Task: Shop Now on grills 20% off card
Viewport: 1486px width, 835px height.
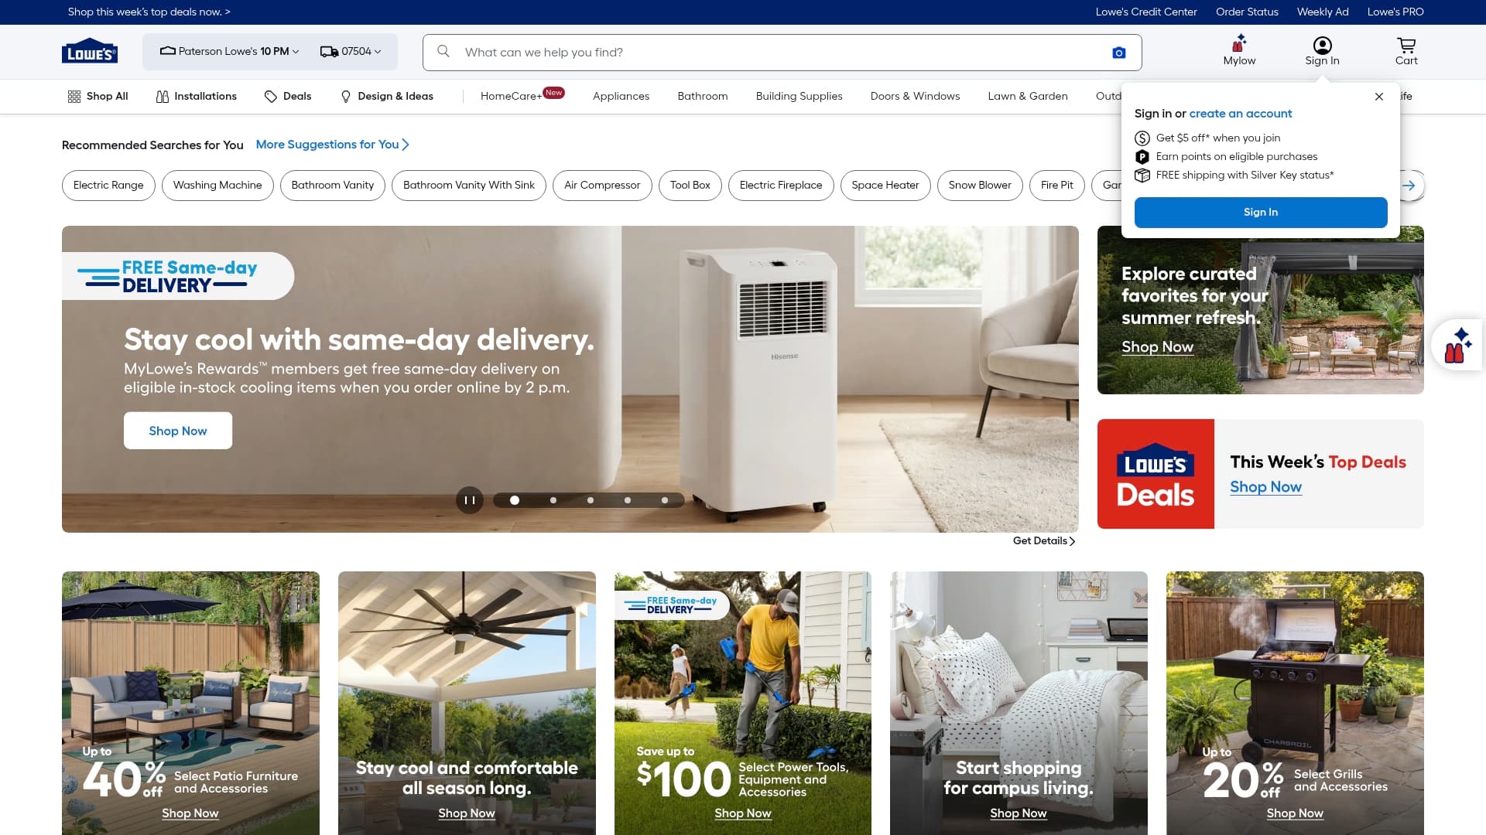Action: click(x=1294, y=813)
